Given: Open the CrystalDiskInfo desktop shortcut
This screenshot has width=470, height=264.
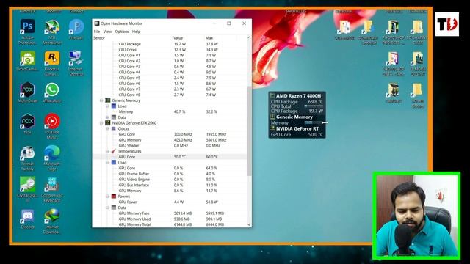Looking at the screenshot, I should tap(27, 184).
